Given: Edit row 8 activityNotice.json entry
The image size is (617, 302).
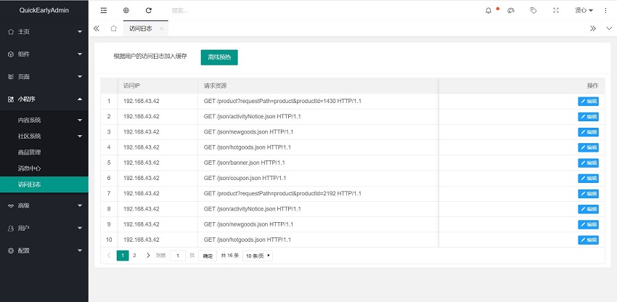Looking at the screenshot, I should click(x=588, y=209).
